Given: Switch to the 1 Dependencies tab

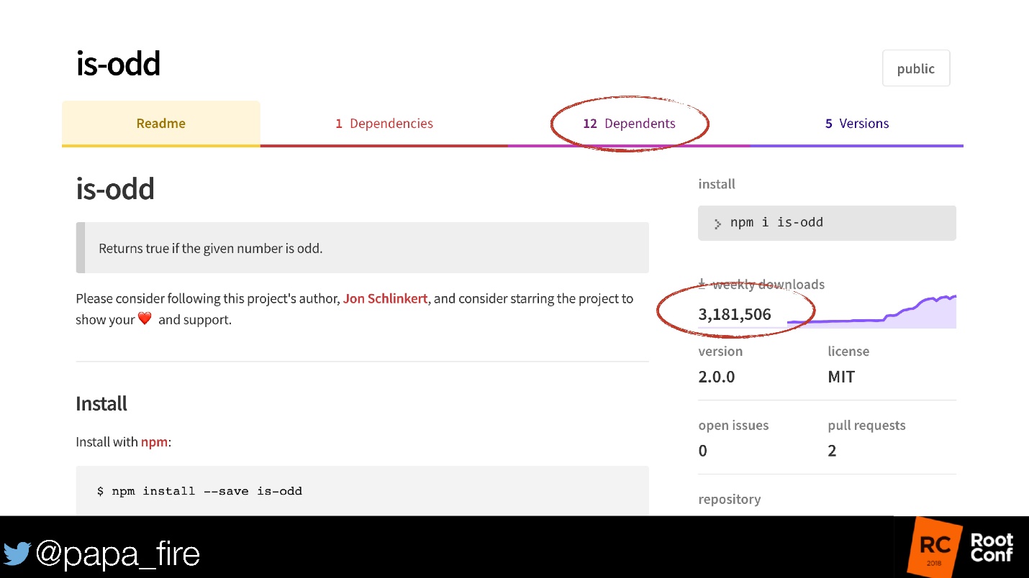Looking at the screenshot, I should (384, 124).
